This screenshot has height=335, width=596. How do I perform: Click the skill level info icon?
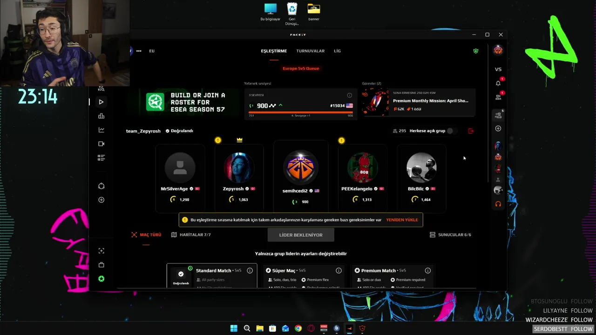pos(349,95)
